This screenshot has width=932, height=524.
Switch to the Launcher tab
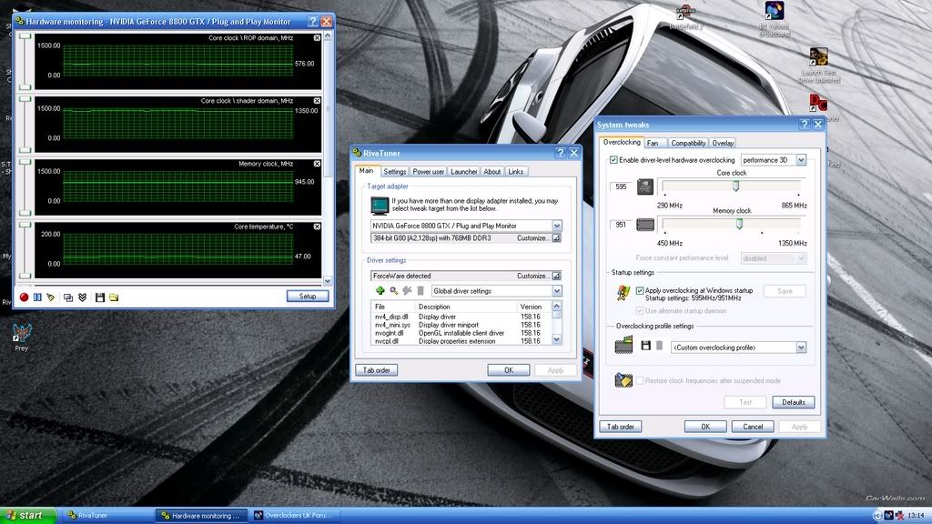(463, 172)
